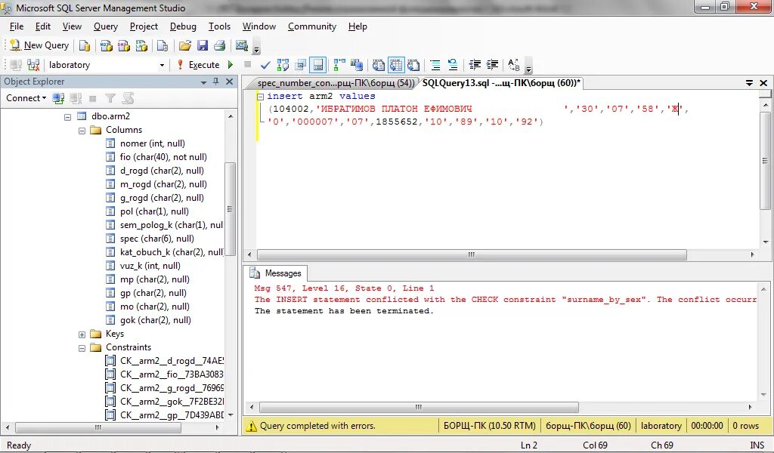Click the Parse checkmark icon
This screenshot has height=453, width=774.
coord(265,65)
